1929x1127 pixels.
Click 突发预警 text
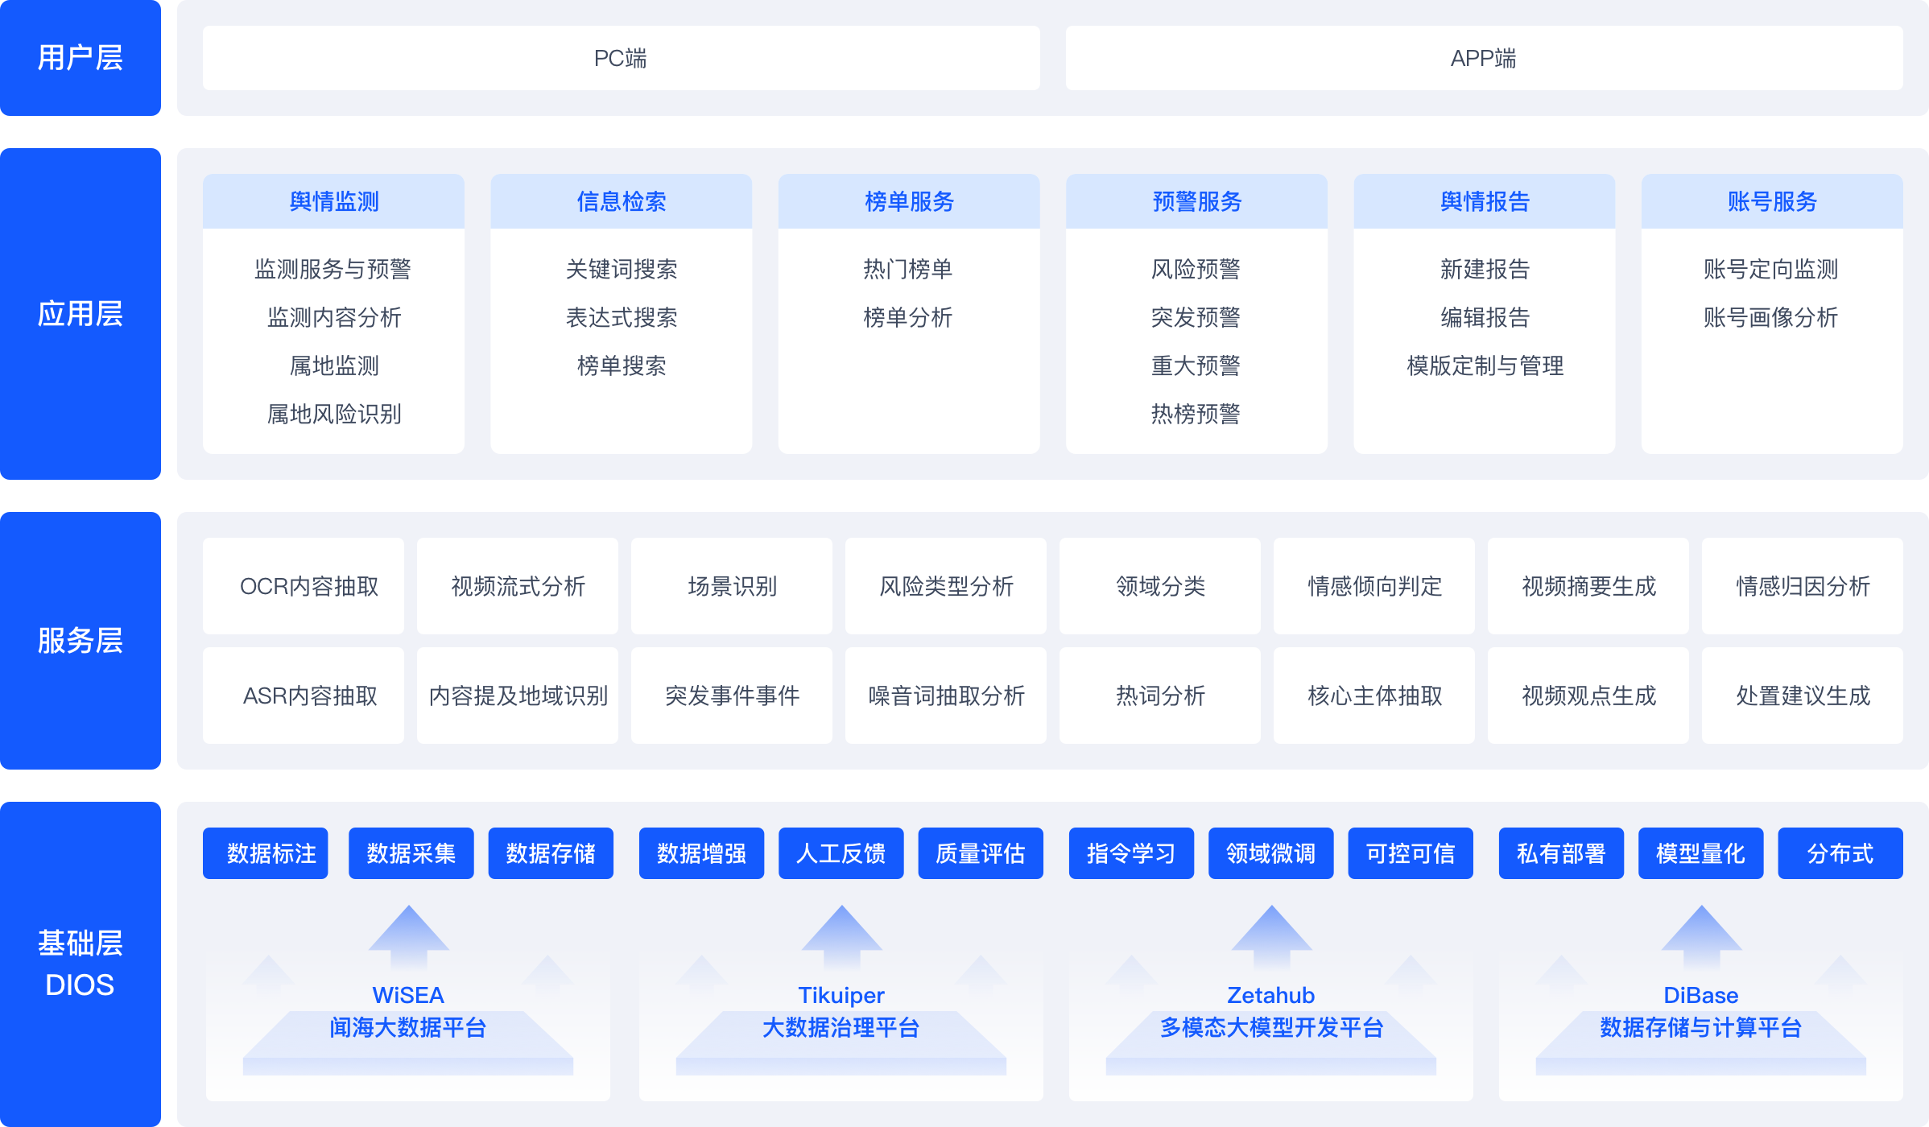(x=1196, y=317)
